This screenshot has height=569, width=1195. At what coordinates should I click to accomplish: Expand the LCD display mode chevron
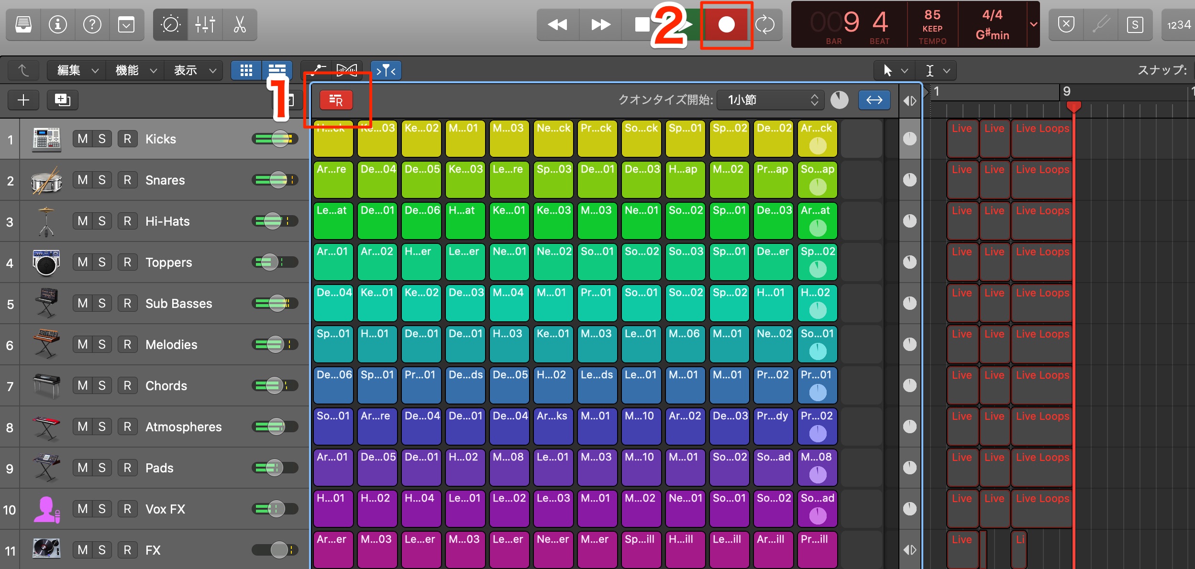pyautogui.click(x=1033, y=24)
